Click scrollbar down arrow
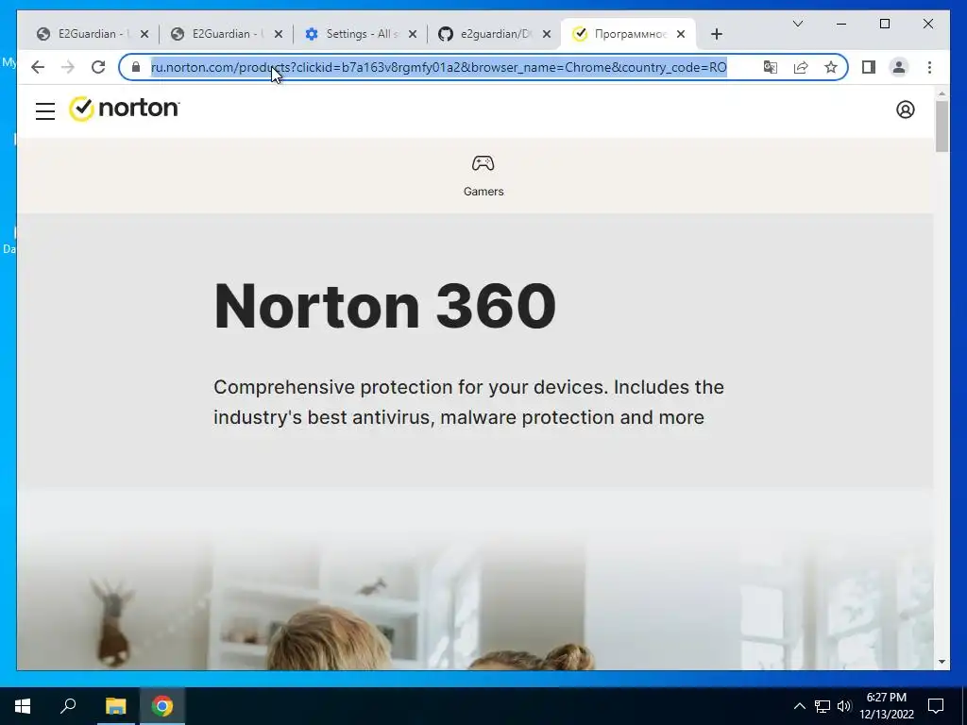The image size is (967, 725). pos(942,662)
